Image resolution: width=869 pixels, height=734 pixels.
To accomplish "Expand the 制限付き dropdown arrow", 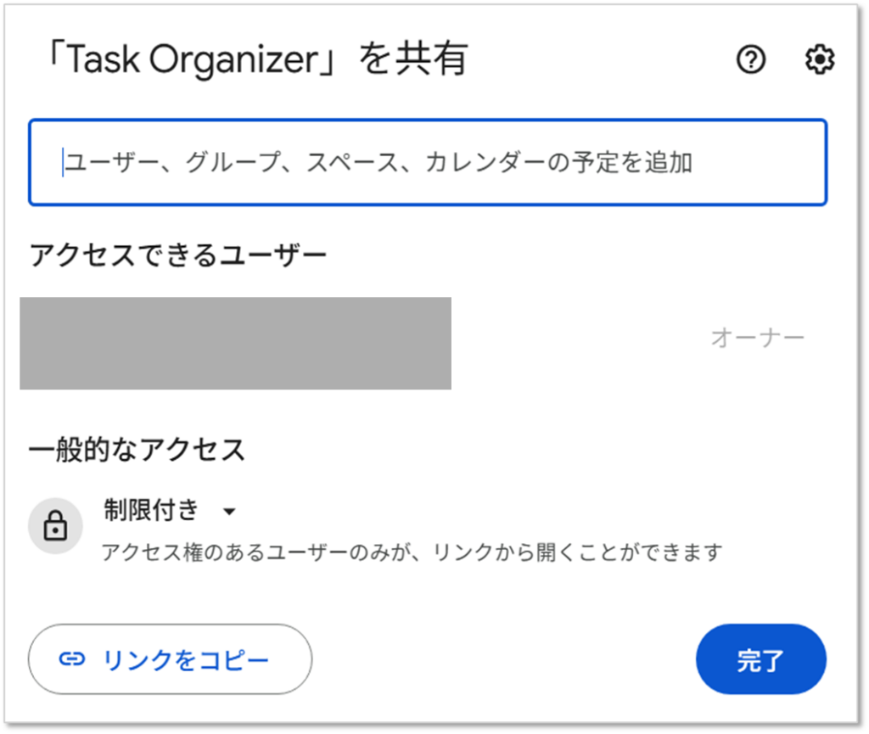I will [228, 512].
